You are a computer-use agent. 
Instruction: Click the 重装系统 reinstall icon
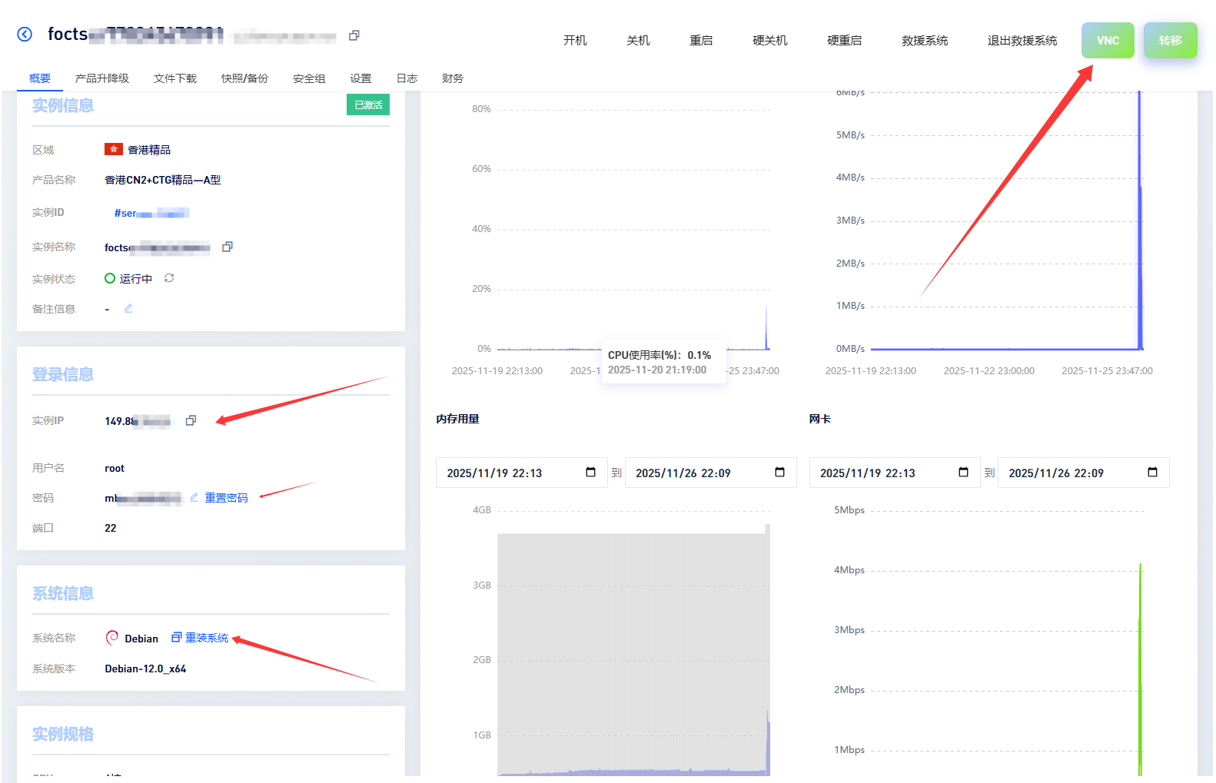(176, 637)
